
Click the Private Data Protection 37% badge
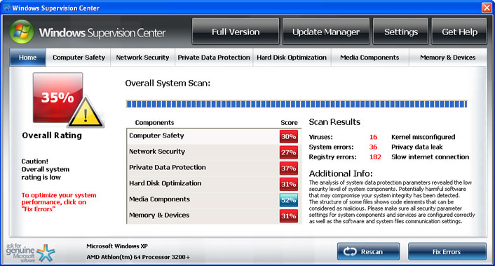[289, 168]
